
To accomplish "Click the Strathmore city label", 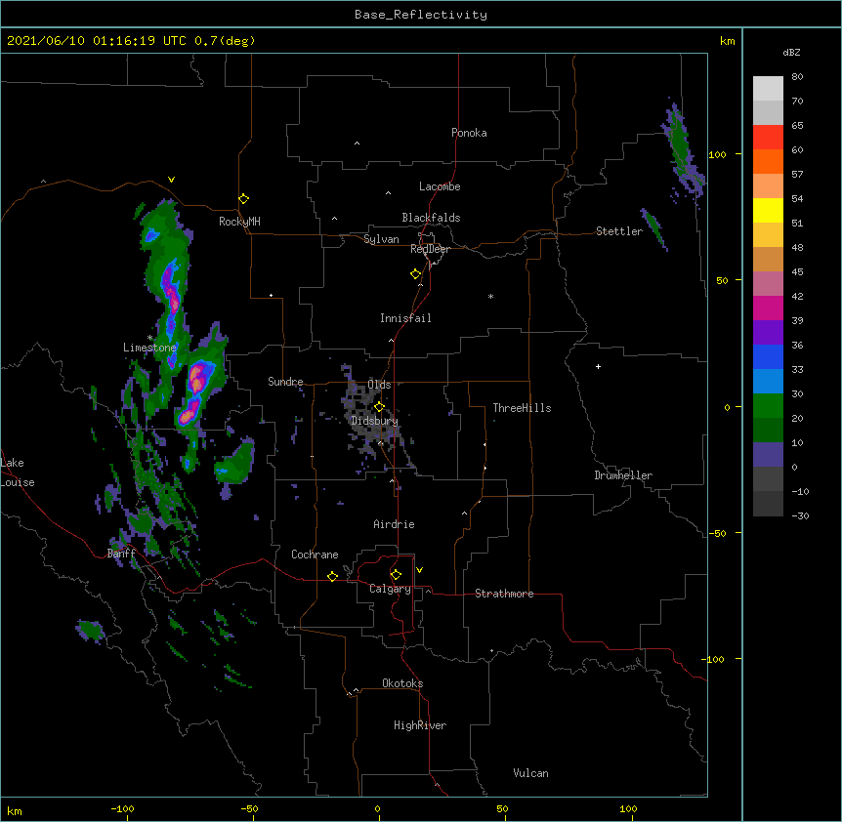I will coord(504,594).
